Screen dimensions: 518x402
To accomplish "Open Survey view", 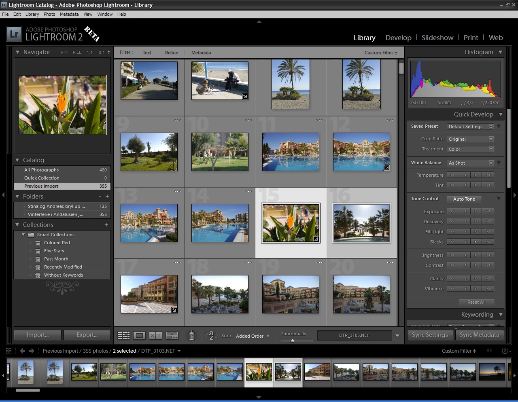I will point(172,335).
